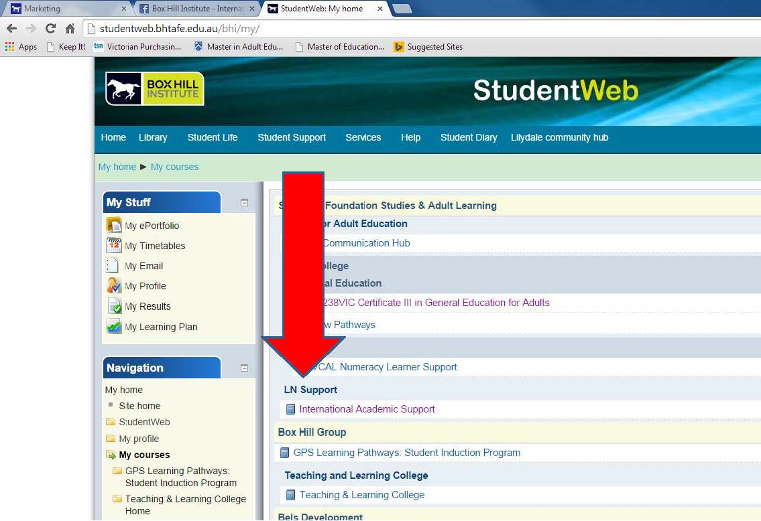Click the browser Forward arrow

point(31,29)
